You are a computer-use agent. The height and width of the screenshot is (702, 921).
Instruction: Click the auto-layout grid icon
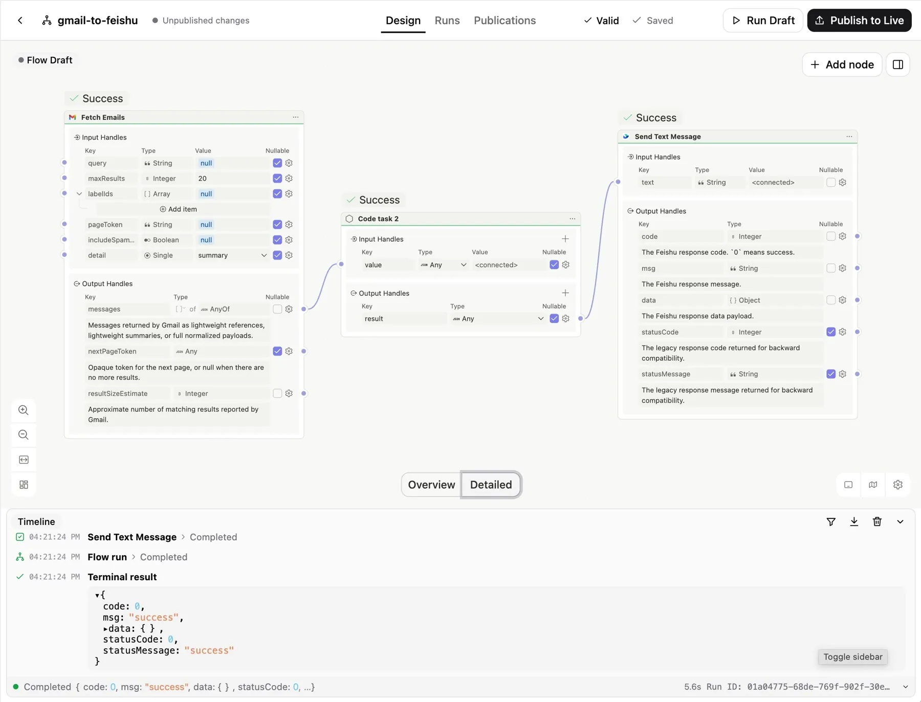(x=24, y=485)
